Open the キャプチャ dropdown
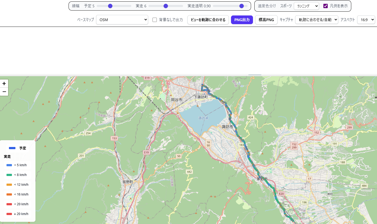This screenshot has height=224, width=377. [x=317, y=20]
